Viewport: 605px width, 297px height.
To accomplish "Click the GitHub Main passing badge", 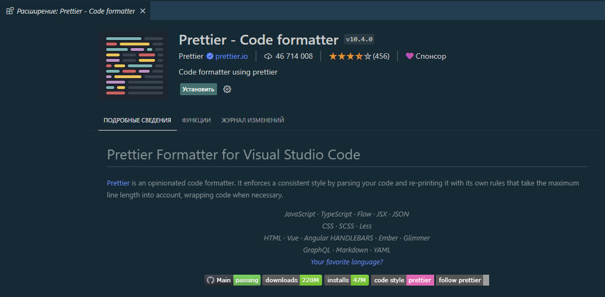I will pos(233,280).
